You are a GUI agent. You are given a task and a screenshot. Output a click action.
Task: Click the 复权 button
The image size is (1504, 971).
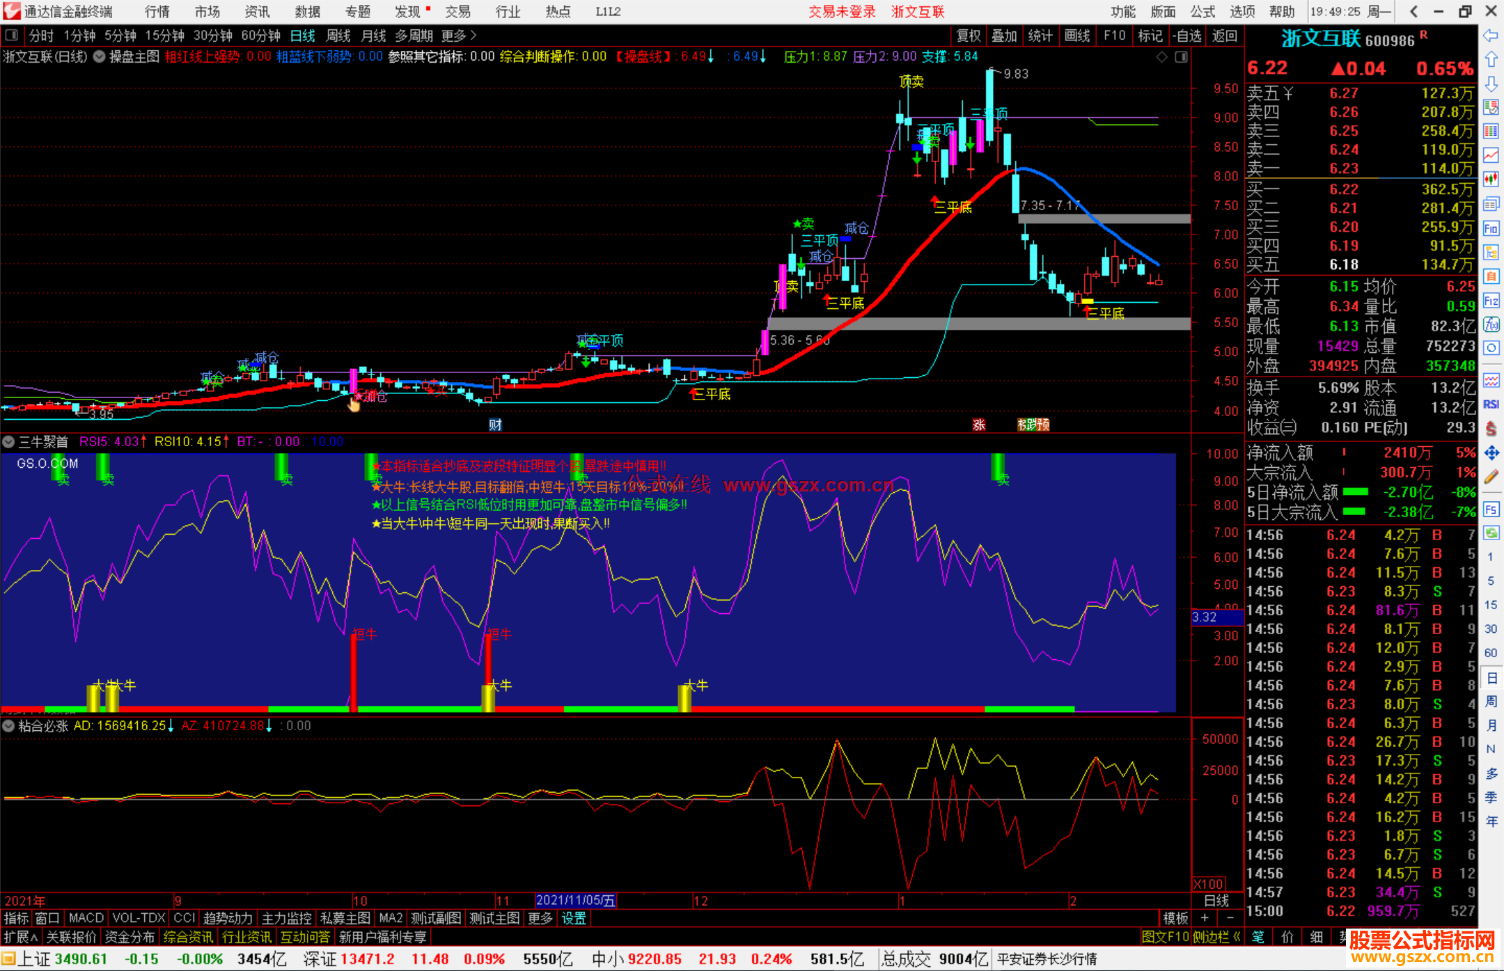pos(969,35)
